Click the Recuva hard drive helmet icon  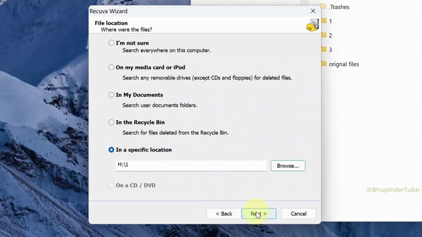[313, 25]
